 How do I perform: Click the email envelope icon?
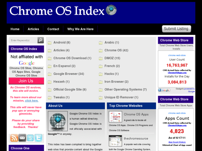(22, 138)
